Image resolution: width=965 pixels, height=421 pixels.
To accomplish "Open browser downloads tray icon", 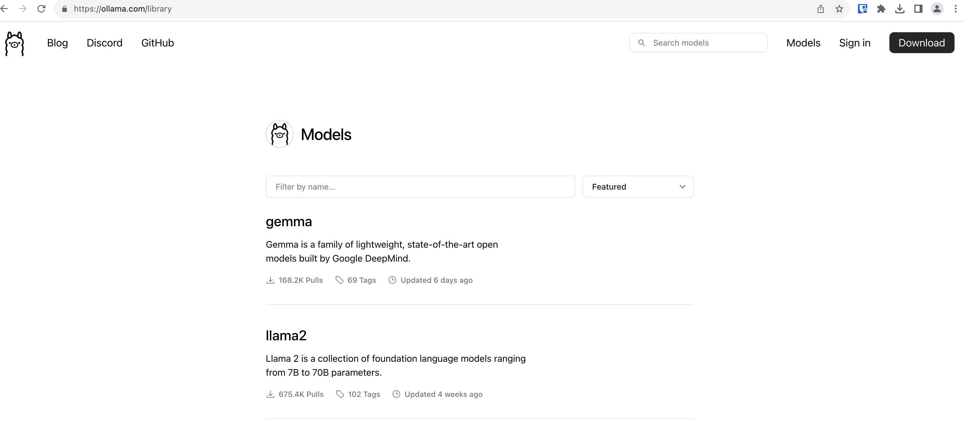I will click(x=900, y=9).
